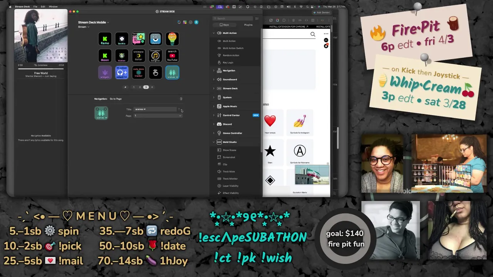
Task: Expand the Govee Controller category
Action: (214, 133)
